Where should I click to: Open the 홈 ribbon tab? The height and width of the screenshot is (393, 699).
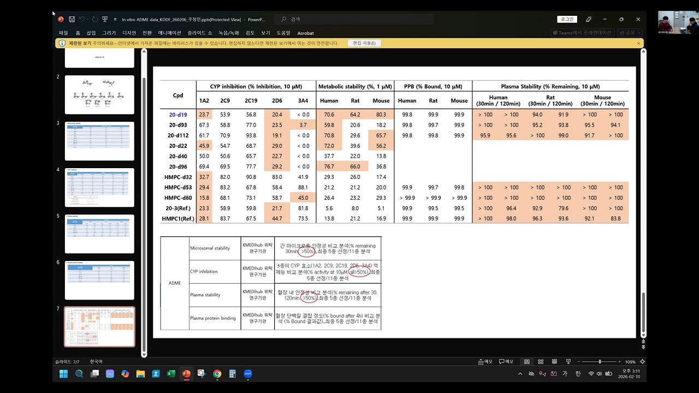[x=78, y=33]
